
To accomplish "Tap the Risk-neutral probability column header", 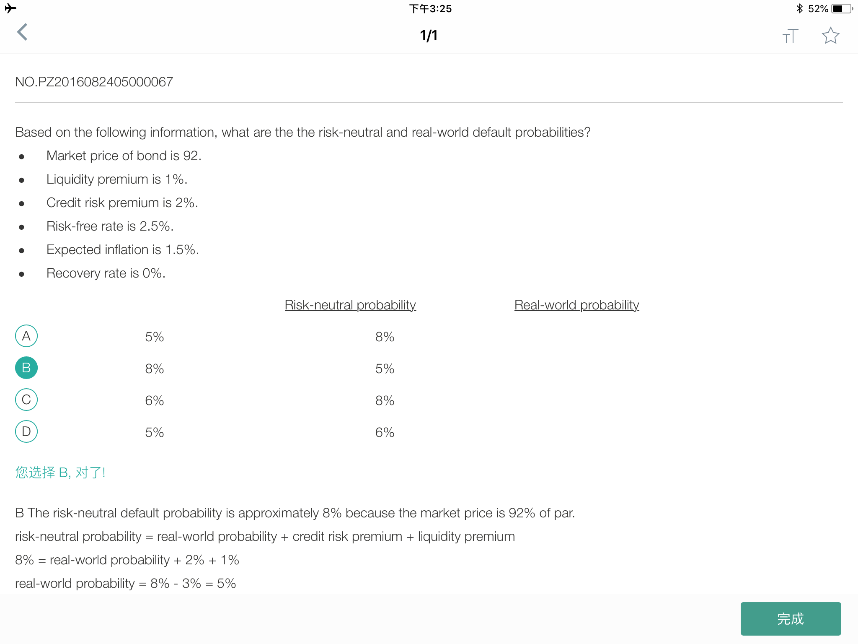I will (350, 305).
